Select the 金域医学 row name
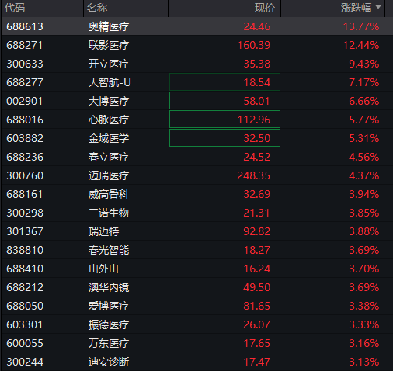The image size is (393, 371). coord(109,138)
